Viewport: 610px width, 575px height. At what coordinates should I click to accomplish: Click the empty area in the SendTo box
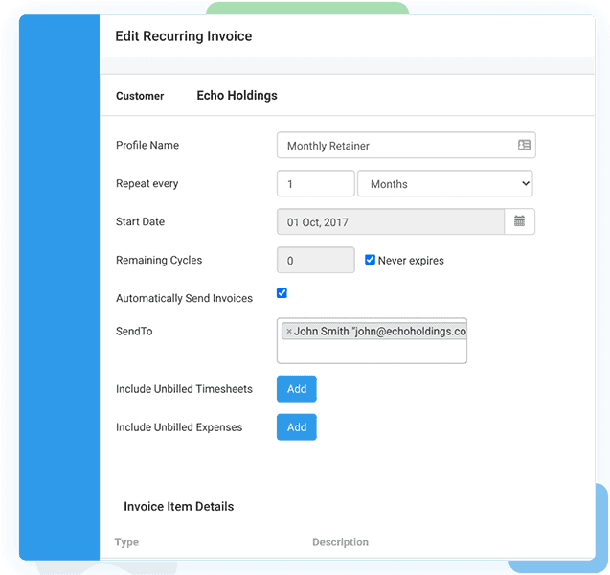coord(372,352)
